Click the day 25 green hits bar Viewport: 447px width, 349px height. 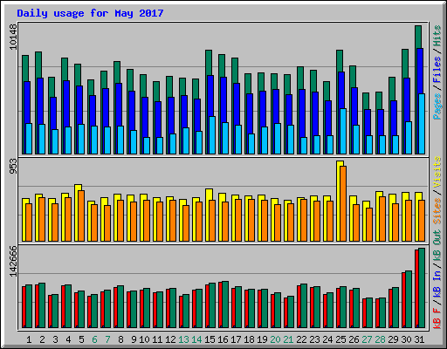pyautogui.click(x=340, y=61)
